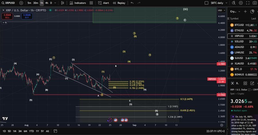Viewport: 258px width, 135px height.
Task: Switch to 5m timeframe
Action: [x=29, y=3]
